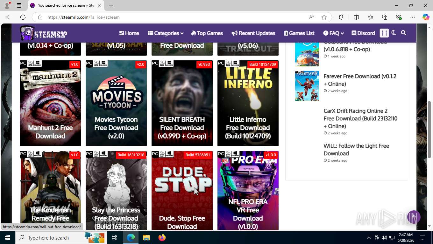Viewport: 433px width, 244px height.
Task: Click the Outbound sidebar thumbnail
Action: [x=307, y=54]
